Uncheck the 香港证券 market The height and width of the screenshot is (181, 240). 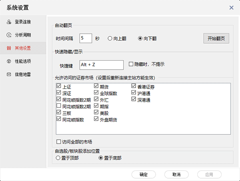point(134,87)
